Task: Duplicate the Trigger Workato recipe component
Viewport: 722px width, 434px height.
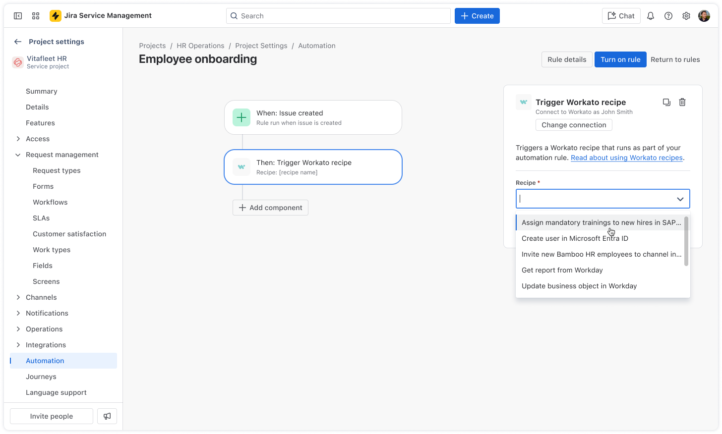Action: click(x=666, y=102)
